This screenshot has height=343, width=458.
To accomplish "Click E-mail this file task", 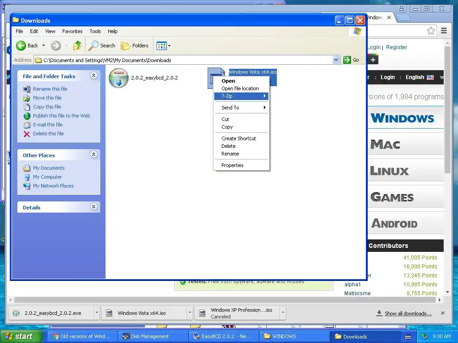I will pos(47,125).
